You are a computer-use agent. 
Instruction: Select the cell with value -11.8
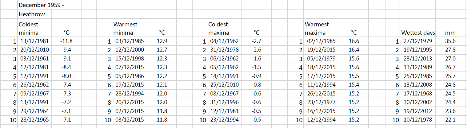(x=66, y=41)
